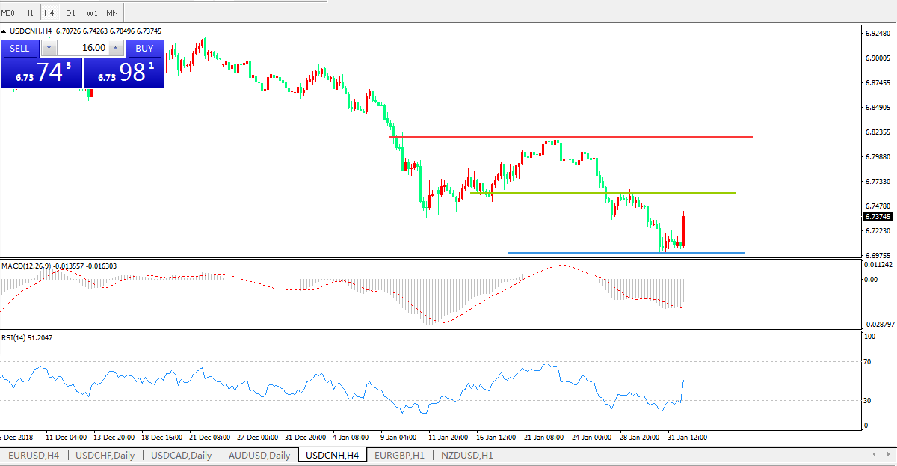Select the MN monthly timeframe

(112, 13)
